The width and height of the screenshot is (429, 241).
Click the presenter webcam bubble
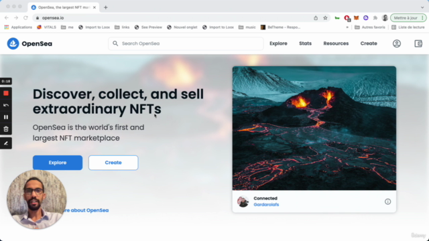37,199
